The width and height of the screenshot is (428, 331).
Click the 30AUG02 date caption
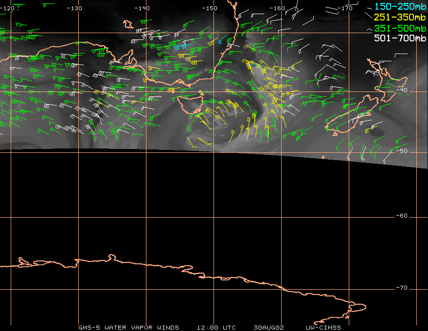269,328
